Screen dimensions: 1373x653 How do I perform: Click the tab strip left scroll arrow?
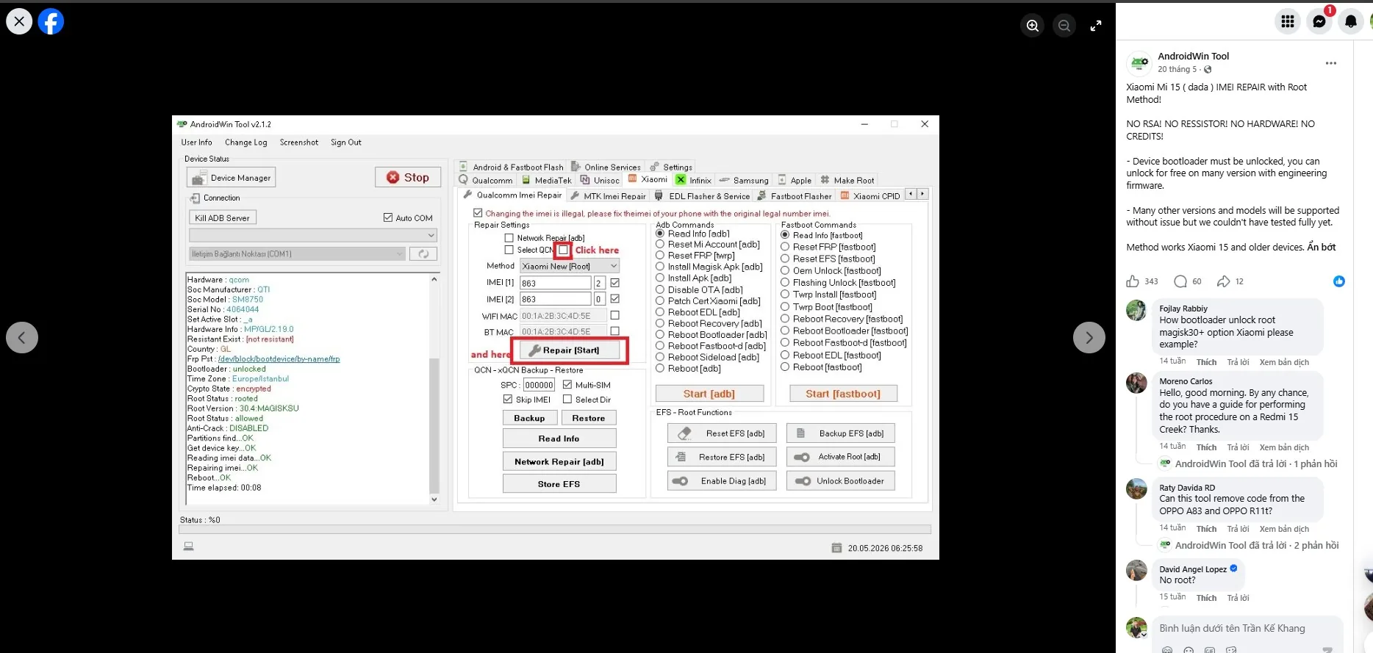(911, 194)
